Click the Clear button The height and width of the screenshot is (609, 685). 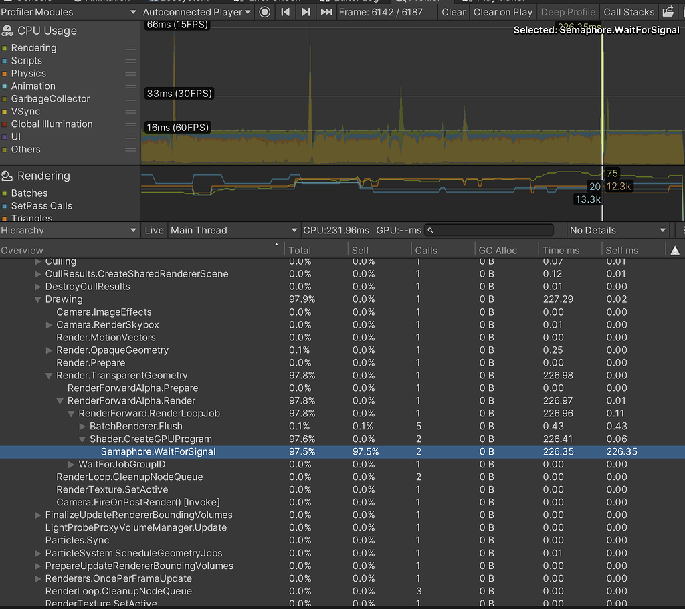tap(454, 12)
